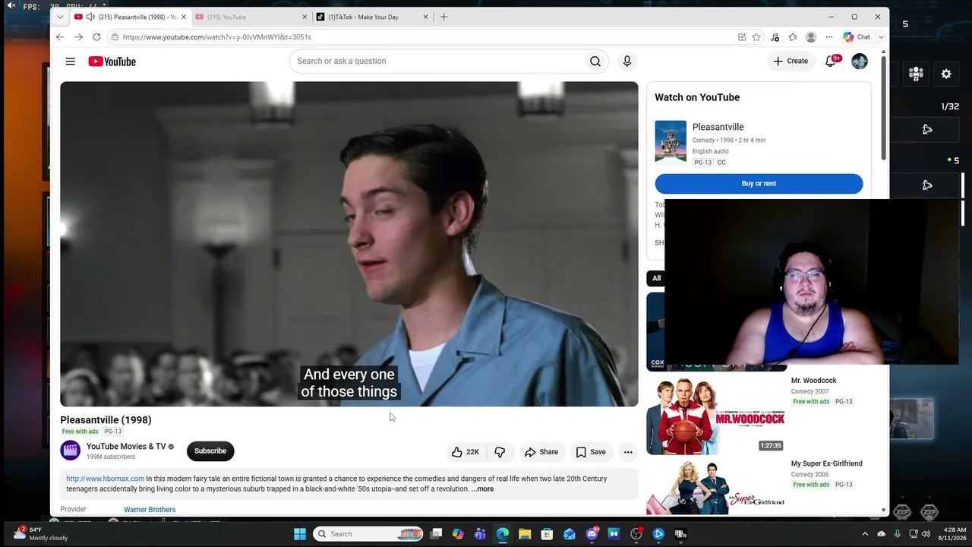
Task: Click the Mr. Woodcock title text
Action: click(x=813, y=381)
